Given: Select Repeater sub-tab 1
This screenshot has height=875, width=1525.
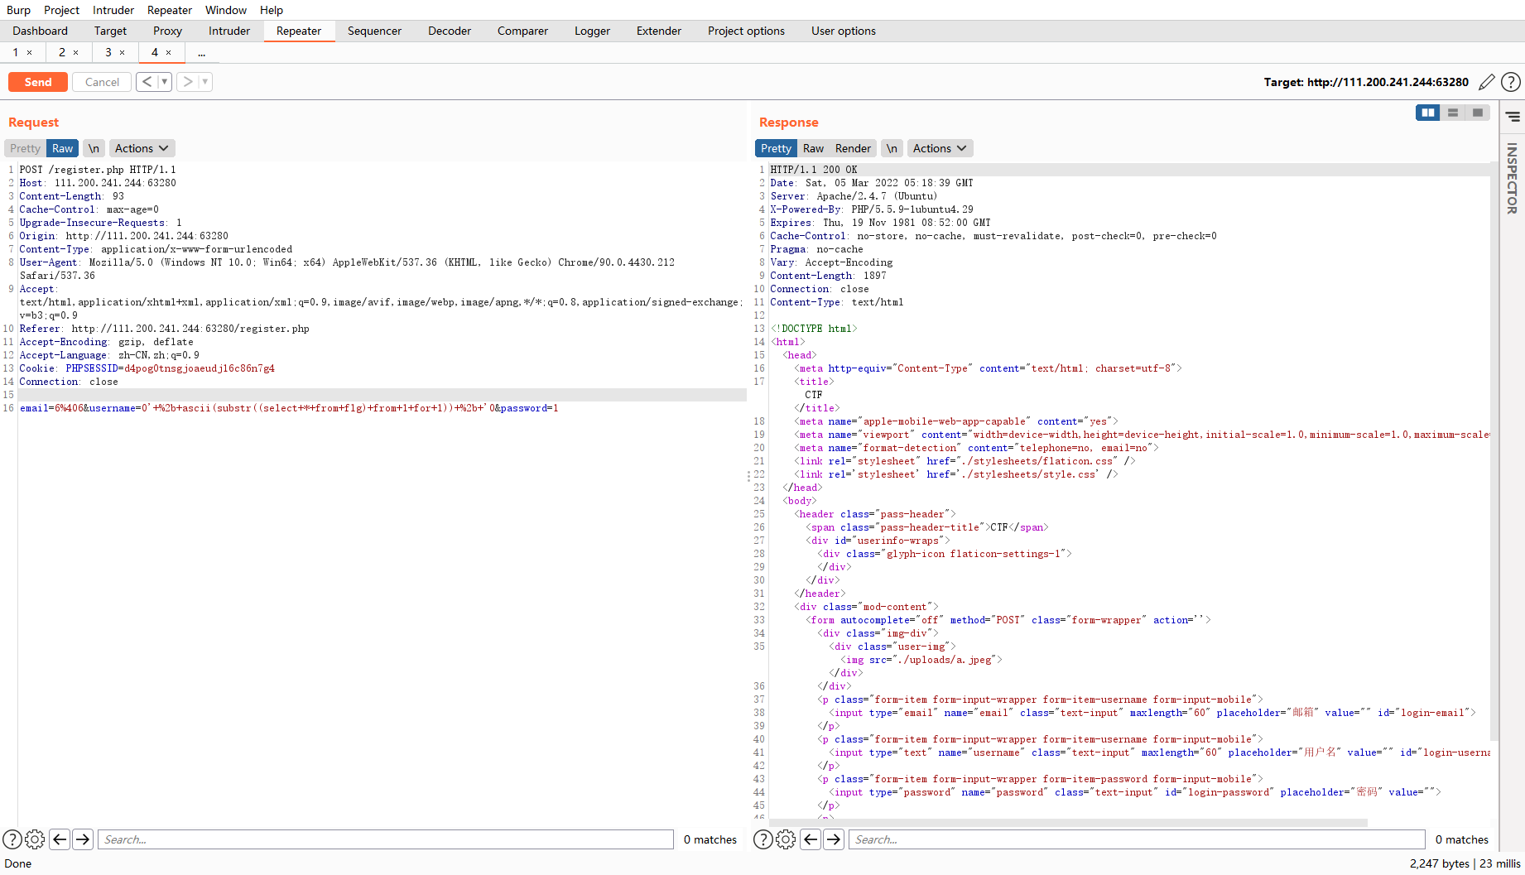Looking at the screenshot, I should click(x=15, y=52).
